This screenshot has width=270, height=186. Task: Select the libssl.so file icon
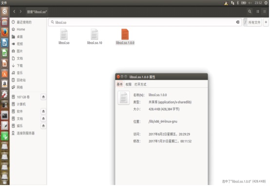(x=64, y=34)
